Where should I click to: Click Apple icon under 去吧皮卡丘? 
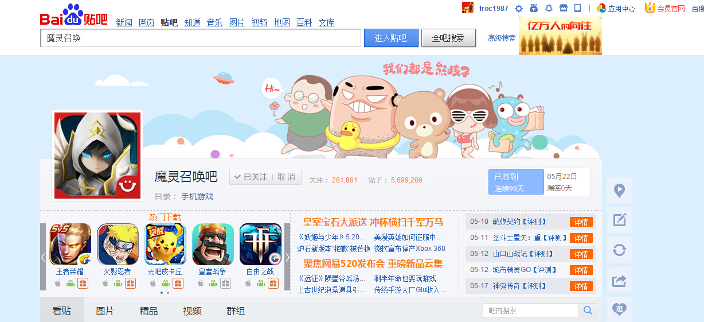[153, 284]
